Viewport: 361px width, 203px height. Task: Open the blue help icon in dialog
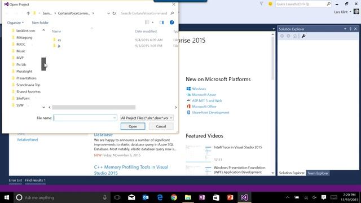[x=171, y=23]
